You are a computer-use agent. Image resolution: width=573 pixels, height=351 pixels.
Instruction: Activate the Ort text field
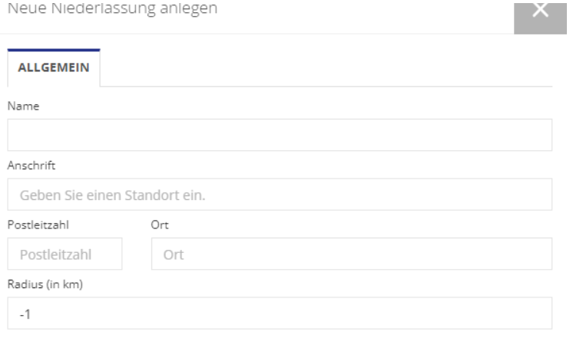click(x=352, y=254)
